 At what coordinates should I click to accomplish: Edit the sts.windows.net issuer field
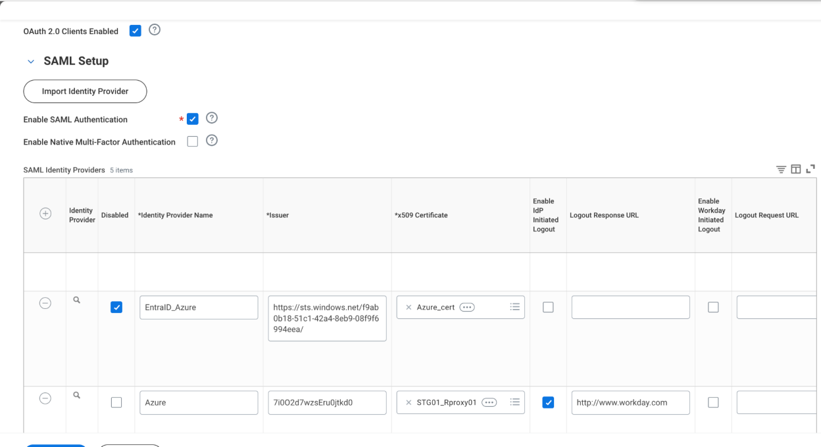pos(327,318)
